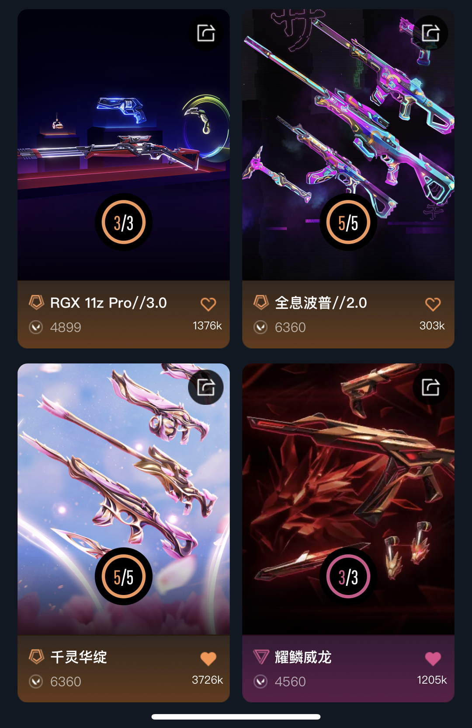This screenshot has height=728, width=472.
Task: Open the 全息波普//2.0 title
Action: click(x=321, y=303)
